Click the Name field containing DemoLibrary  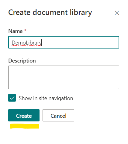tap(64, 42)
